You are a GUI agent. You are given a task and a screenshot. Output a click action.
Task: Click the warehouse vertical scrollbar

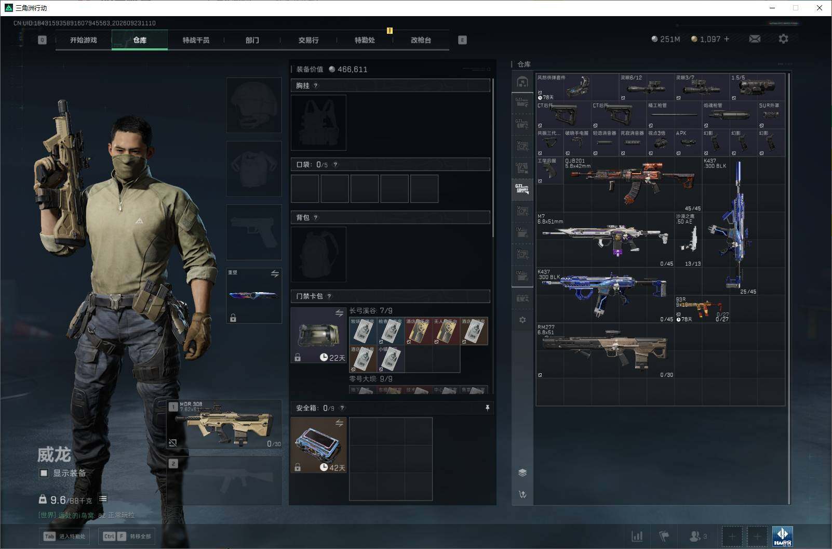[x=789, y=288]
